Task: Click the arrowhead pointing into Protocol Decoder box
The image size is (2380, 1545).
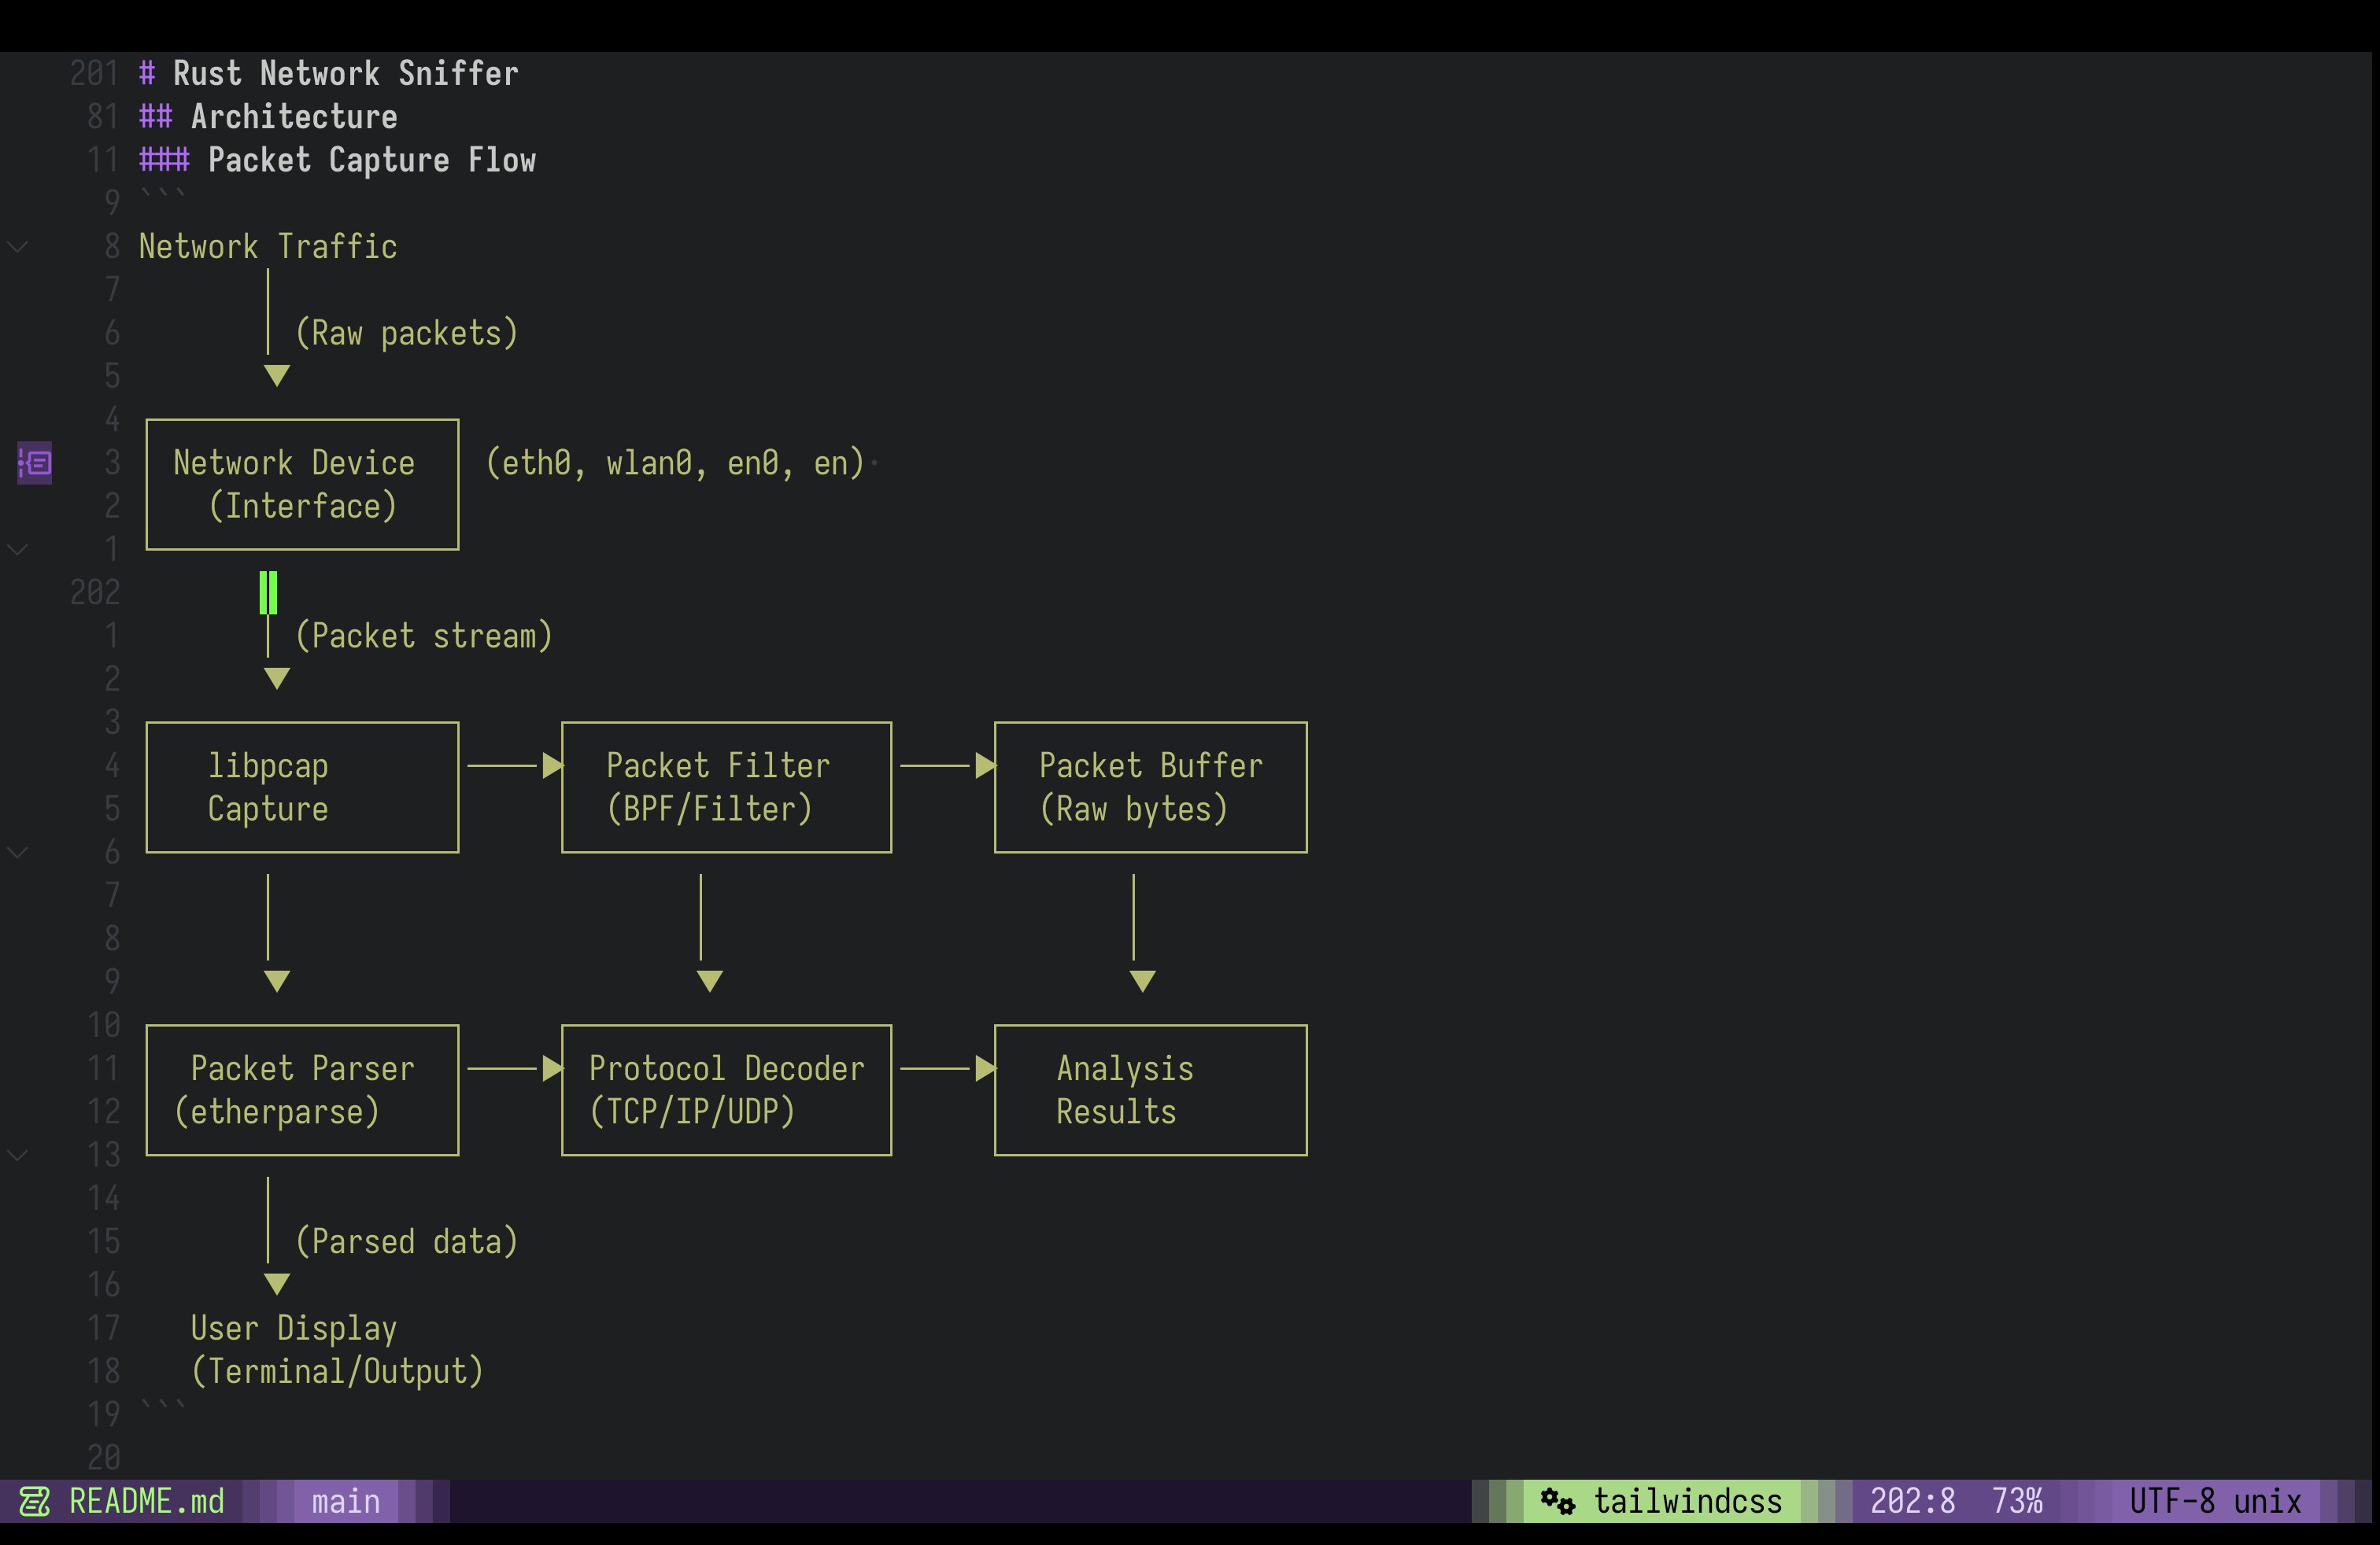Action: click(552, 1068)
